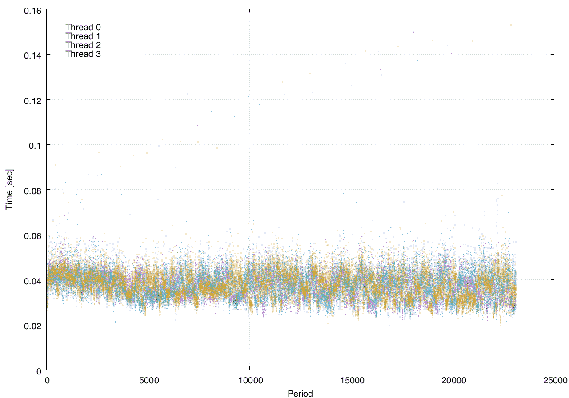Select the 0.1 y-axis tick label

(x=35, y=145)
